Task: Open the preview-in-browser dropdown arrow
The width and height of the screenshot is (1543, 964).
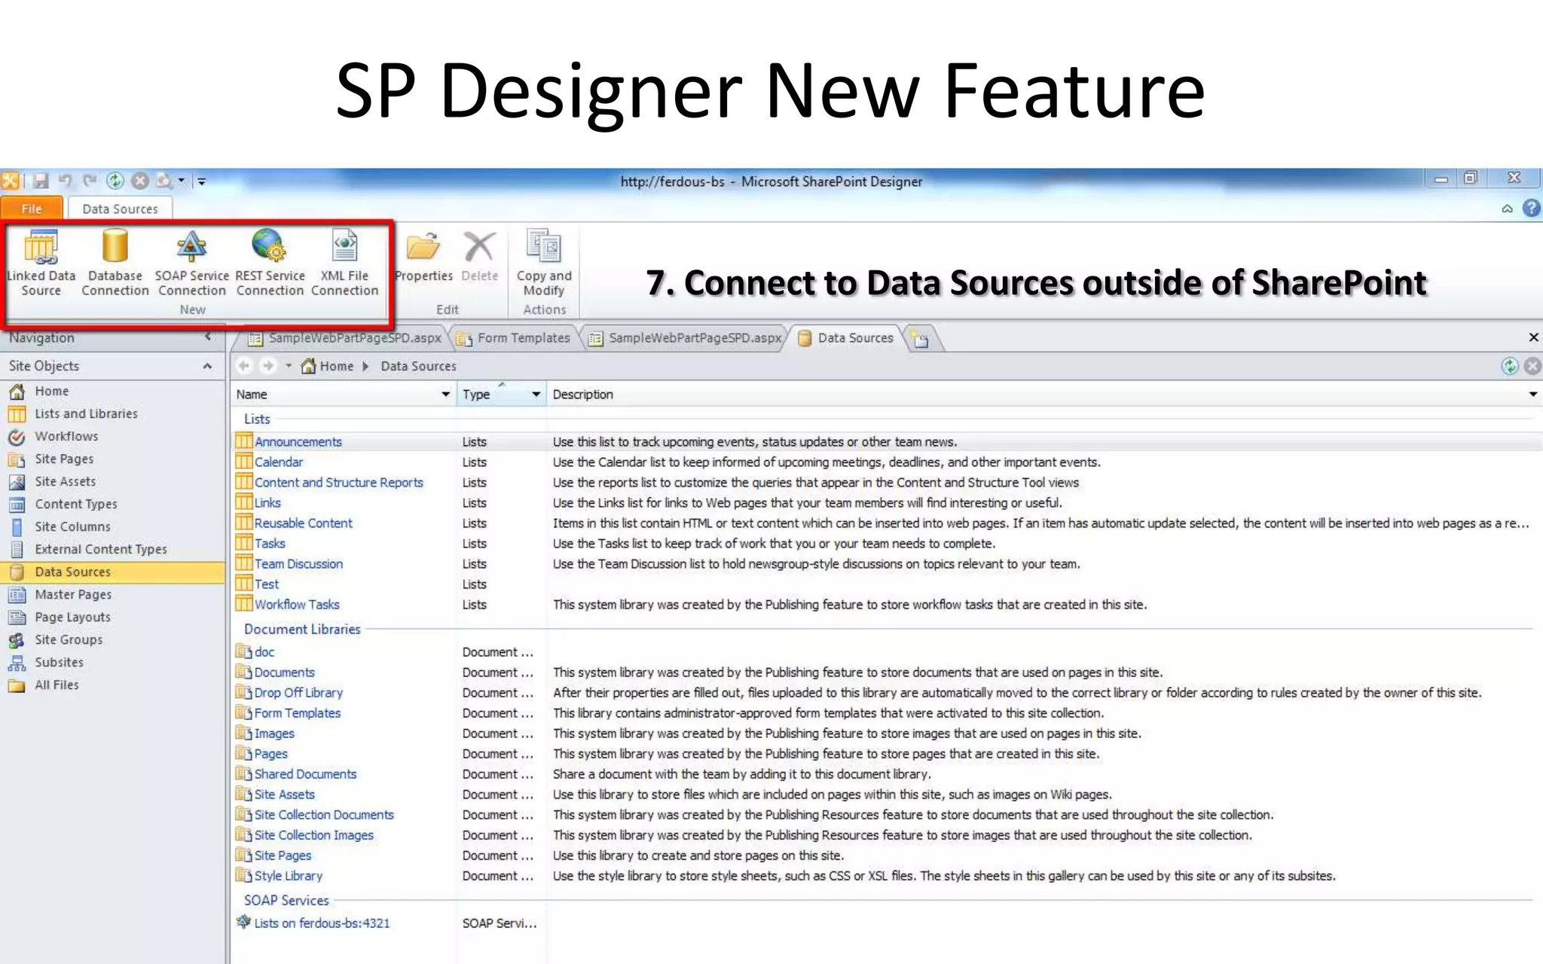Action: point(182,181)
